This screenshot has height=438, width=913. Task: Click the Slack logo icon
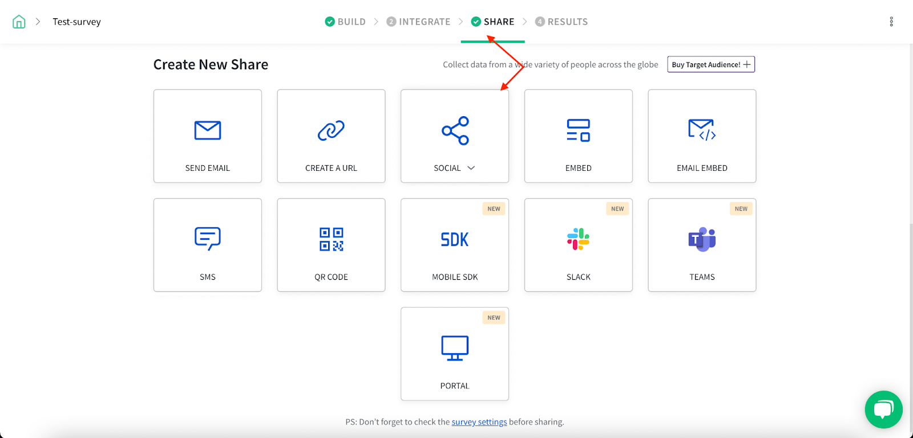pos(578,239)
